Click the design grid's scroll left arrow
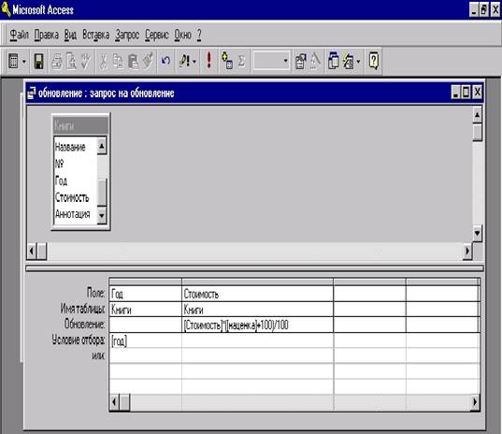The height and width of the screenshot is (434, 502). coord(114,401)
